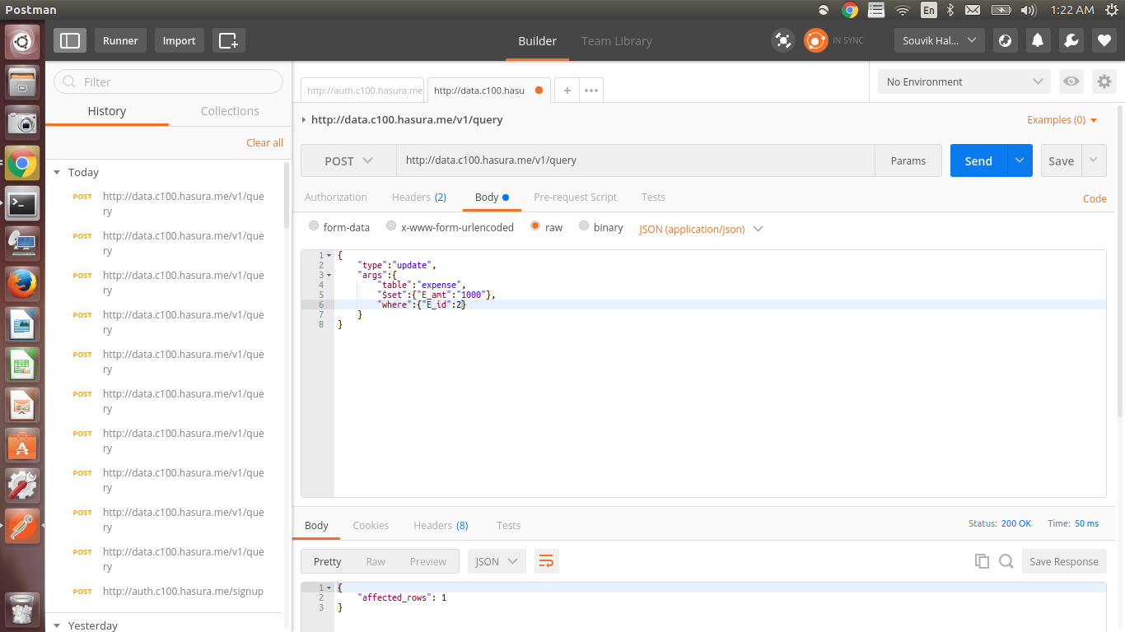This screenshot has height=632, width=1125.
Task: Open the POST method dropdown
Action: (348, 160)
